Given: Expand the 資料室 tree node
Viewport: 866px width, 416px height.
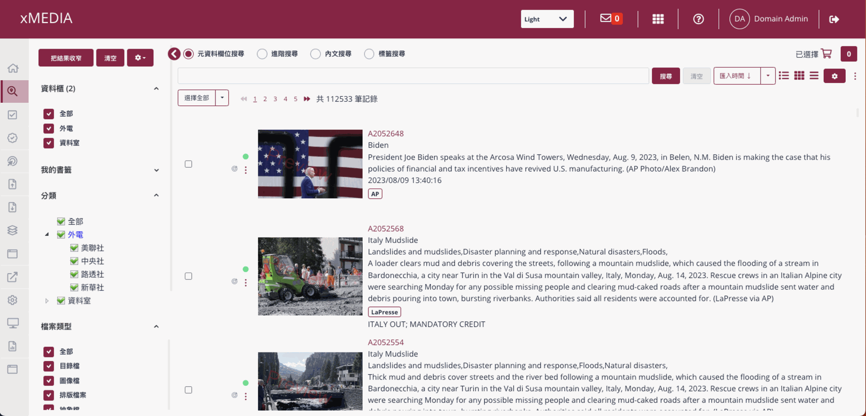Looking at the screenshot, I should [47, 301].
